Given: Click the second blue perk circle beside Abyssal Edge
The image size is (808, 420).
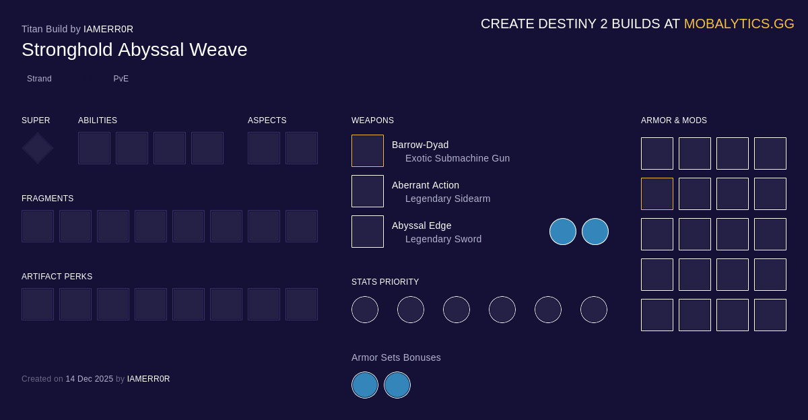Looking at the screenshot, I should click(595, 231).
